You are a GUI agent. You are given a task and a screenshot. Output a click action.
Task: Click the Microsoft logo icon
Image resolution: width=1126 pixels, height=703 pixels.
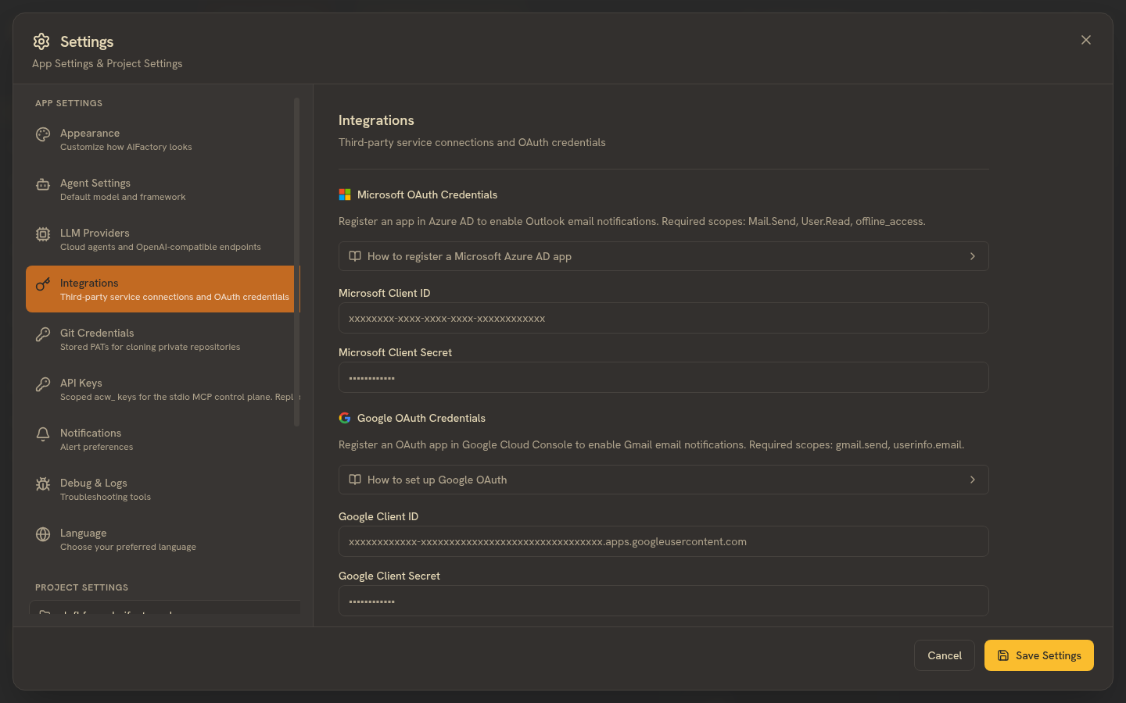pyautogui.click(x=345, y=194)
